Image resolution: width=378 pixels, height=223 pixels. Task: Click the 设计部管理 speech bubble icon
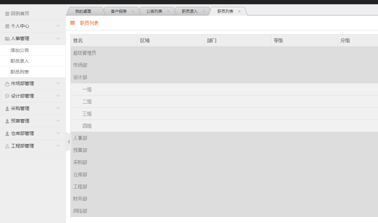(x=7, y=96)
